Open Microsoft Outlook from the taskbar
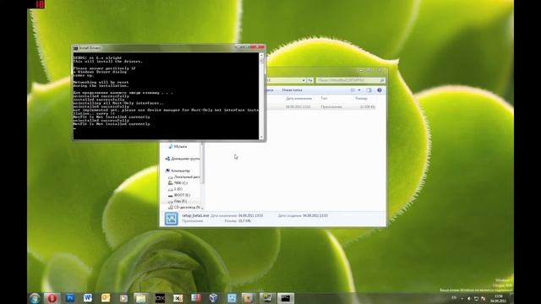 coord(106,298)
